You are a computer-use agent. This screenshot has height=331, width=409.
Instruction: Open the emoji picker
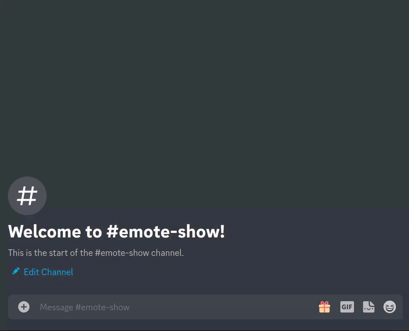[x=390, y=307]
